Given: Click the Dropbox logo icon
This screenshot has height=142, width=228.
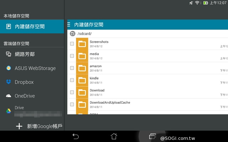Looking at the screenshot, I should pyautogui.click(x=9, y=82).
